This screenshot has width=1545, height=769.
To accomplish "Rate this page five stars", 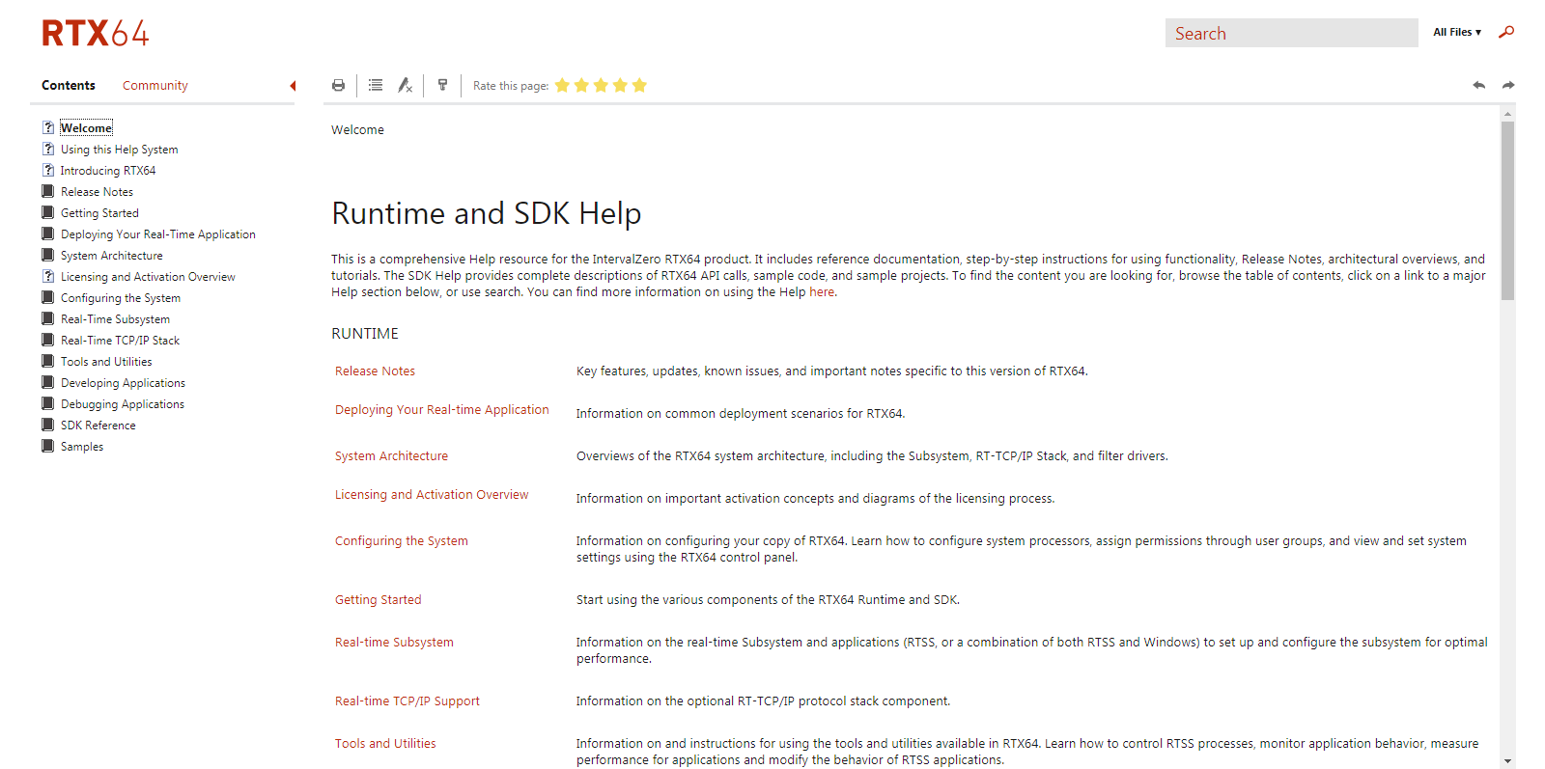I will pos(639,86).
